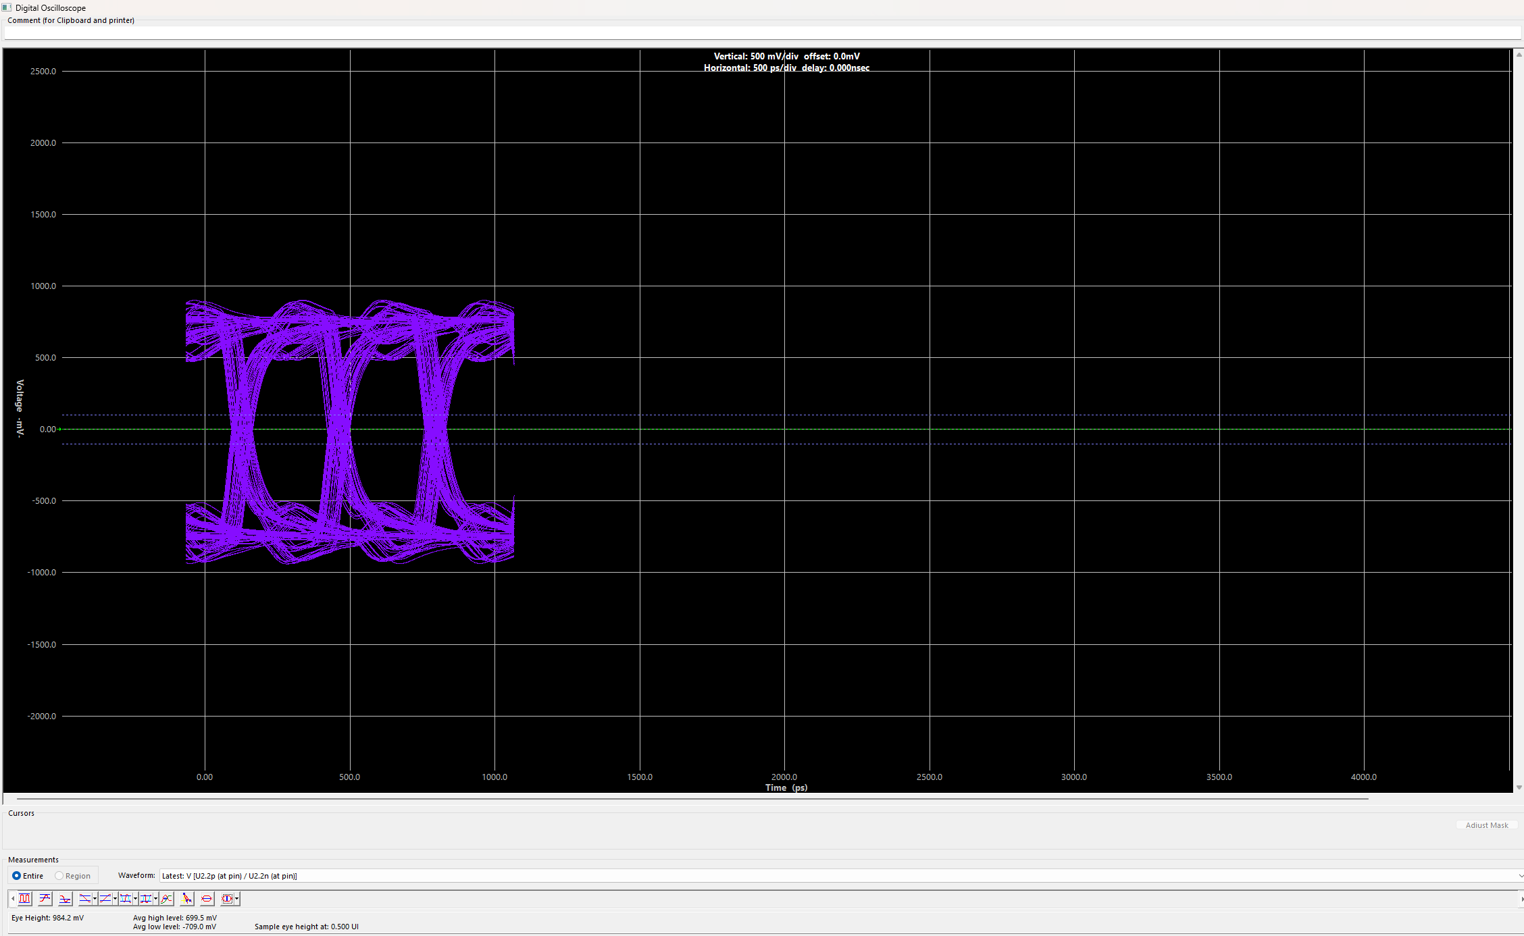
Task: Select the Entire measurement radio button
Action: click(17, 876)
